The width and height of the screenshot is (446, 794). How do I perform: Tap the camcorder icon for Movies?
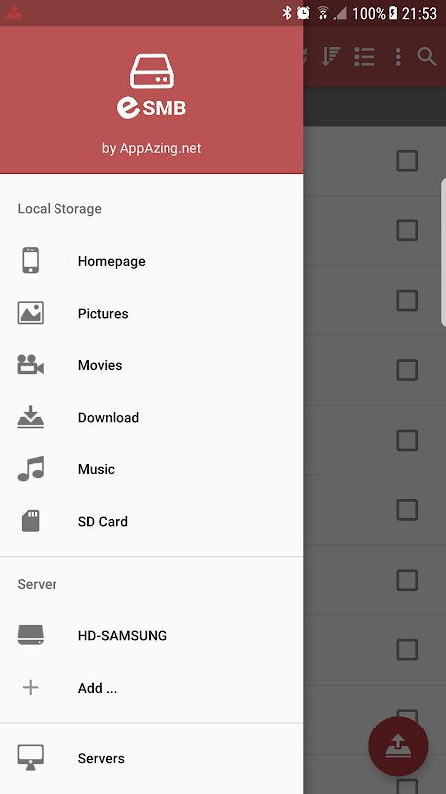point(31,364)
